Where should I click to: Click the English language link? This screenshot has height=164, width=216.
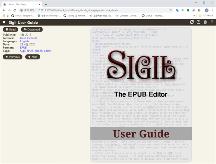click(x=25, y=41)
